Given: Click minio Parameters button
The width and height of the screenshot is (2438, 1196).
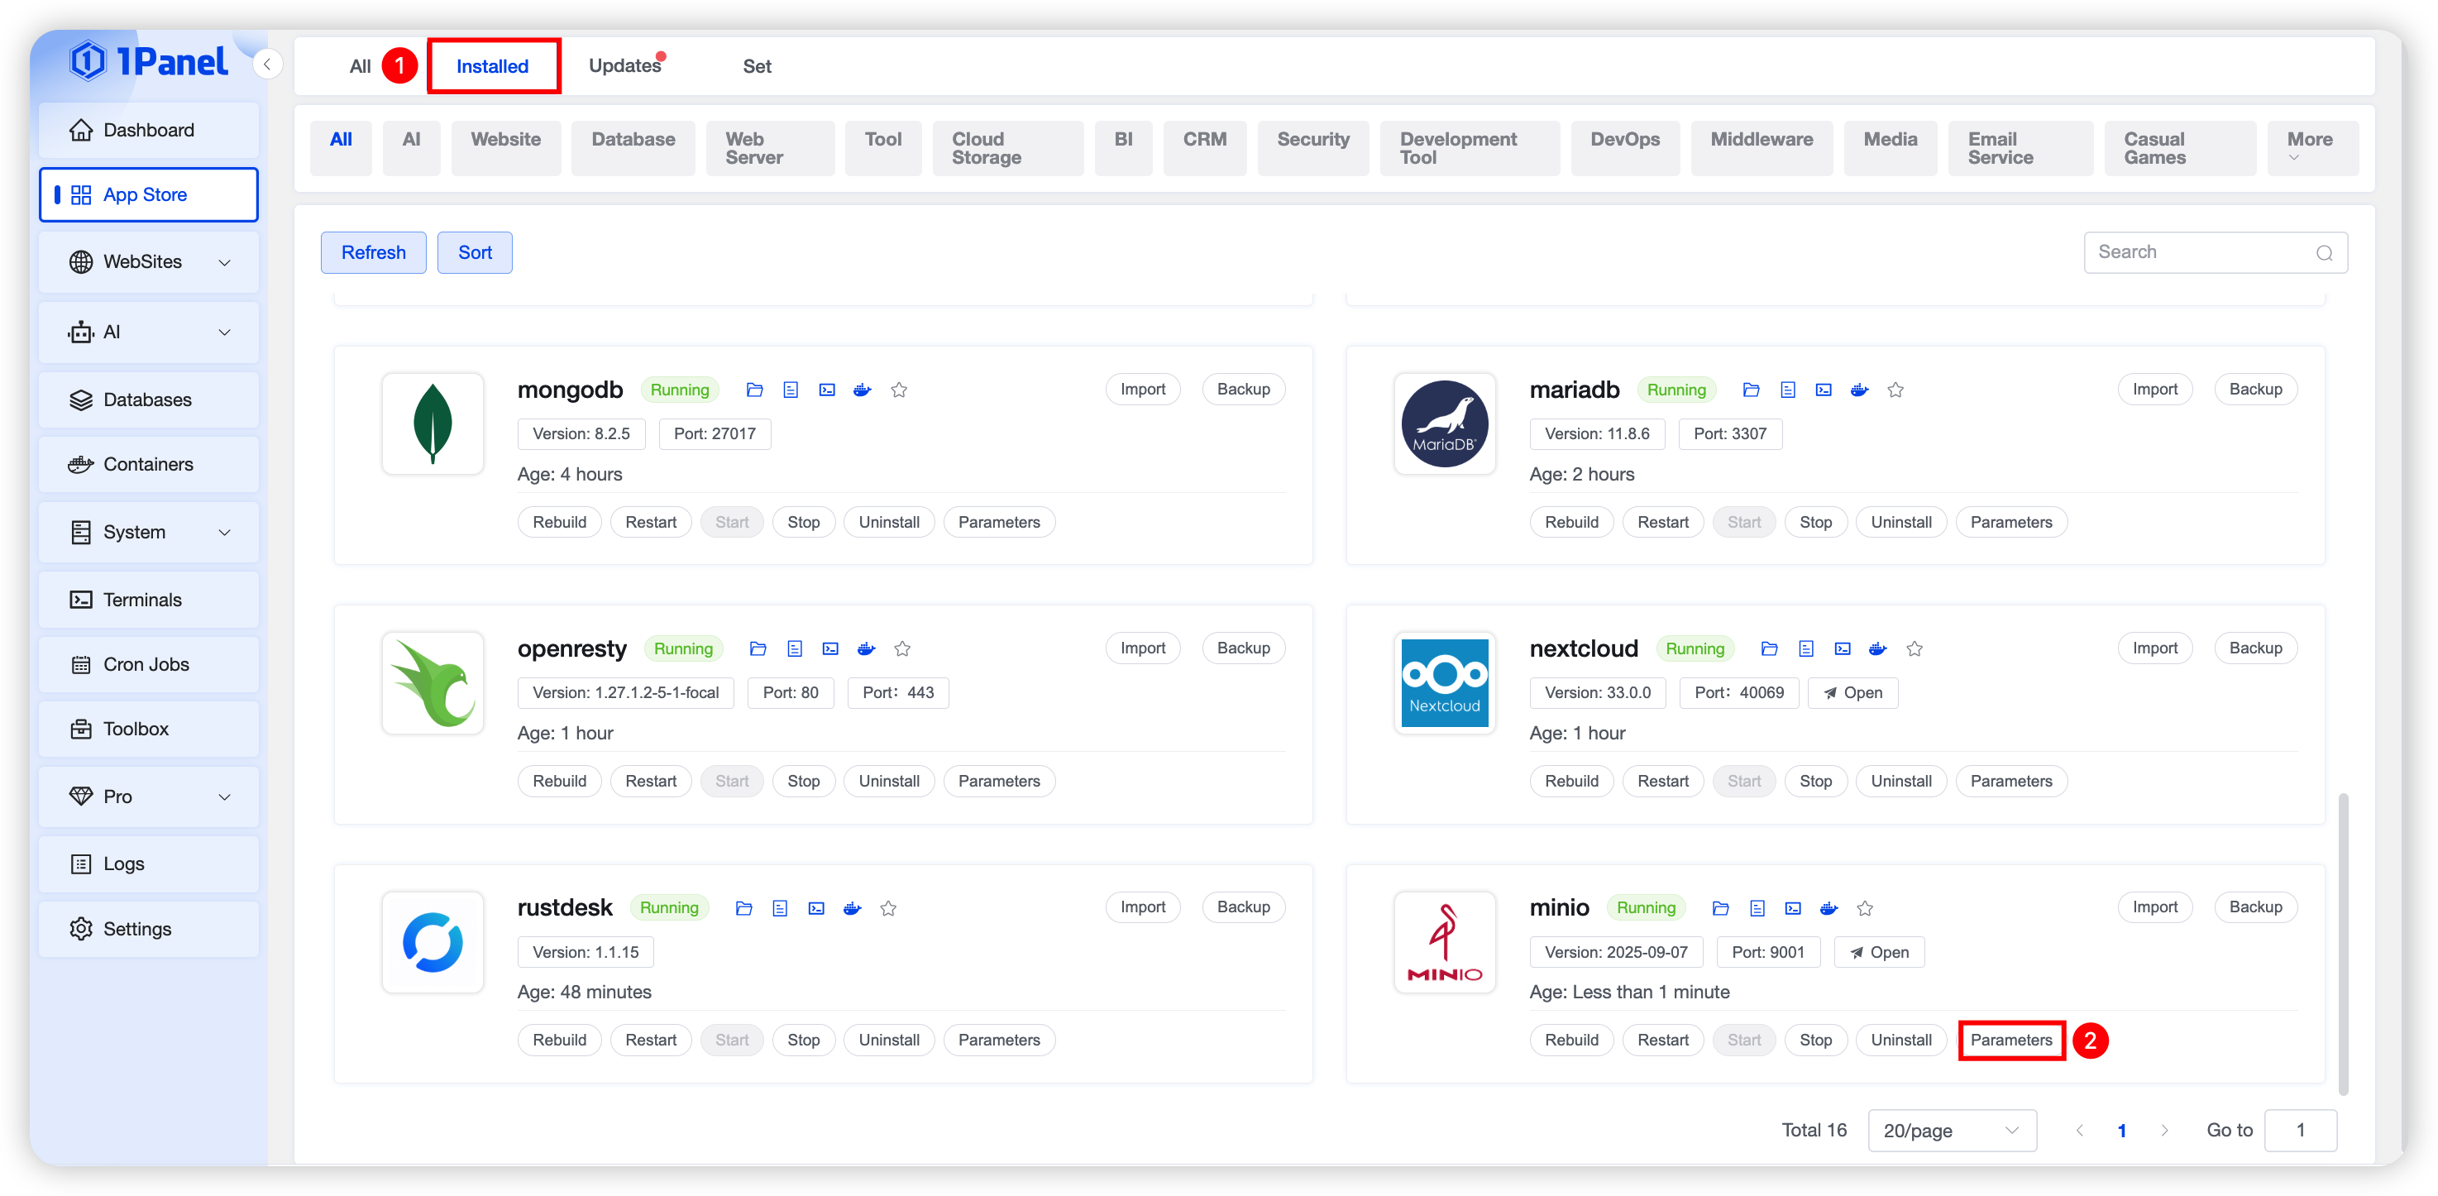Looking at the screenshot, I should (2010, 1040).
